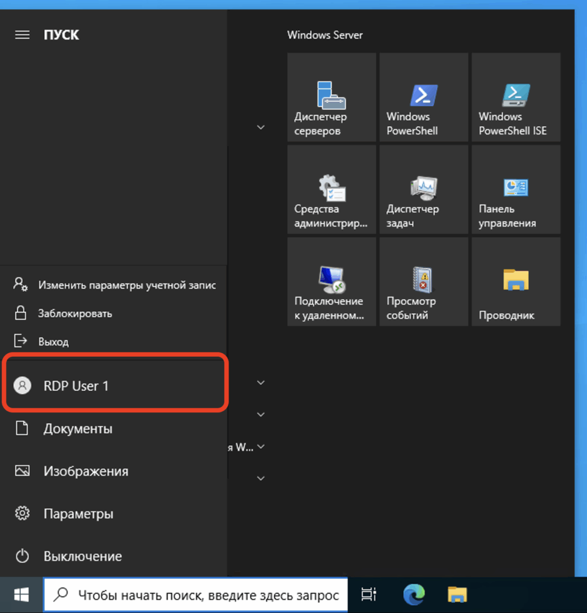Launch the Просмотр событий tile
Image resolution: width=587 pixels, height=613 pixels.
(x=424, y=282)
